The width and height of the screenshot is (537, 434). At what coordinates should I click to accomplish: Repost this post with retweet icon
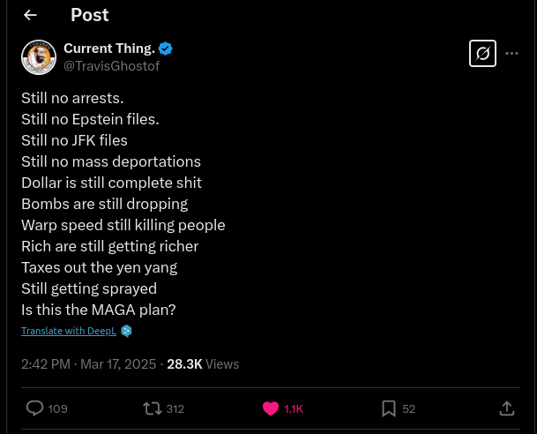153,408
